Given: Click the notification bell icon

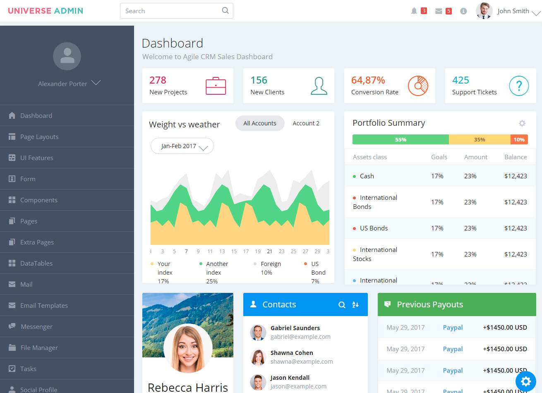Looking at the screenshot, I should pyautogui.click(x=414, y=11).
